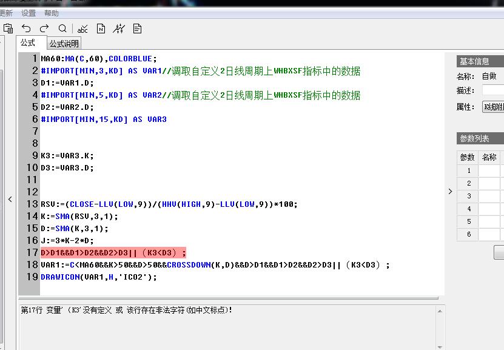Click the paste clipboard icon
The height and width of the screenshot is (350, 504).
coord(8,29)
